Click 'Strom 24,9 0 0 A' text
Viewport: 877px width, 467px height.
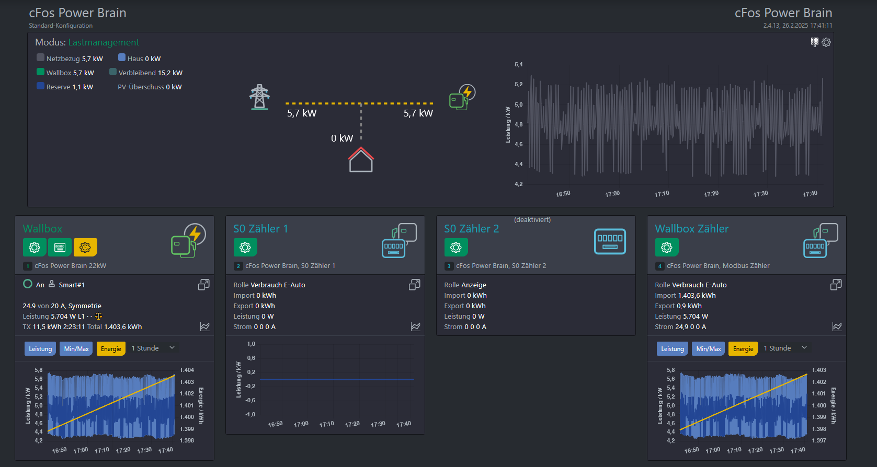(680, 326)
